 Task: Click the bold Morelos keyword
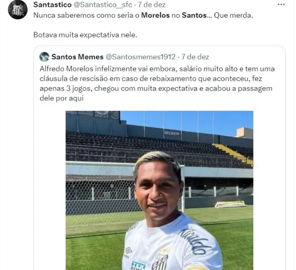(x=155, y=15)
